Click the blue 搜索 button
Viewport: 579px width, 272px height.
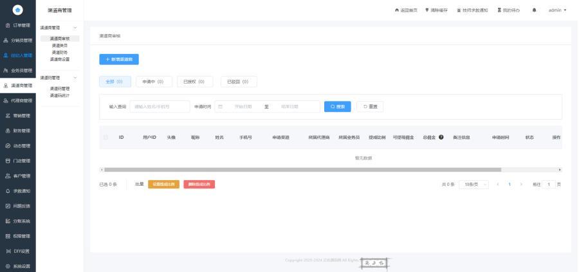click(338, 107)
